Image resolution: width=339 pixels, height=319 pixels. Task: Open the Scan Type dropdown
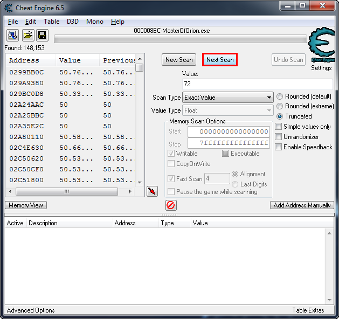point(228,98)
